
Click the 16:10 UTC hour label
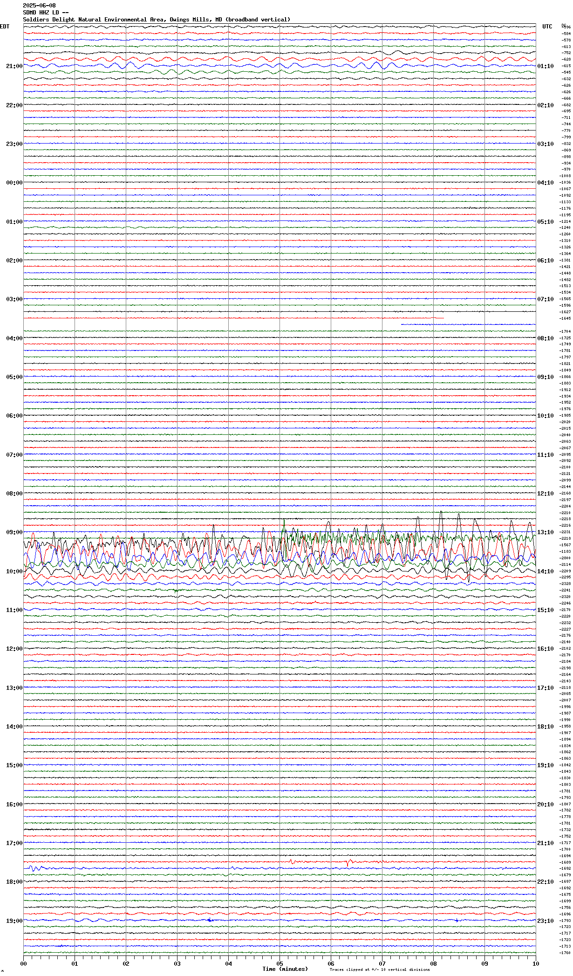(x=546, y=649)
